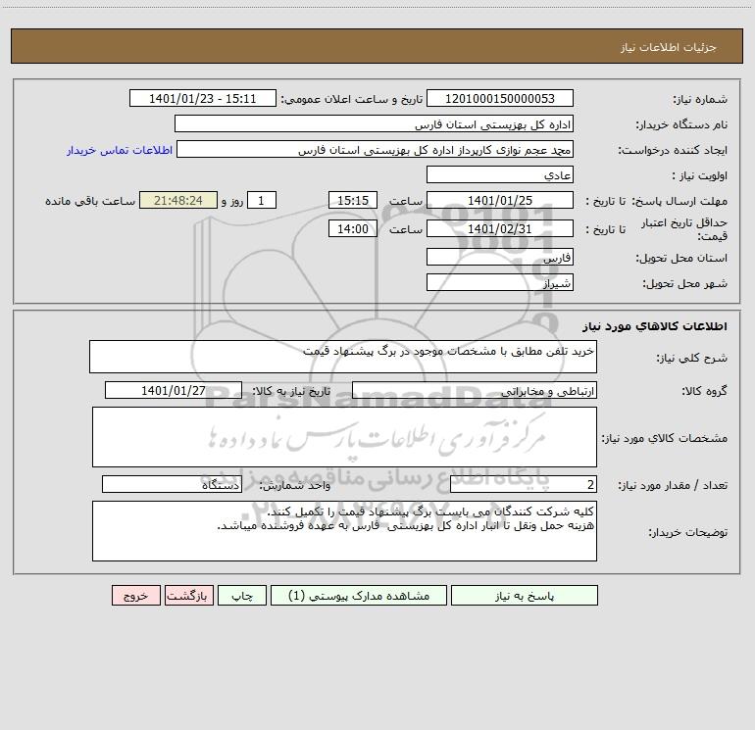Viewport: 755px width, 730px height.
Task: Click general description field خرید تلفن مطابق
Action: tap(343, 357)
